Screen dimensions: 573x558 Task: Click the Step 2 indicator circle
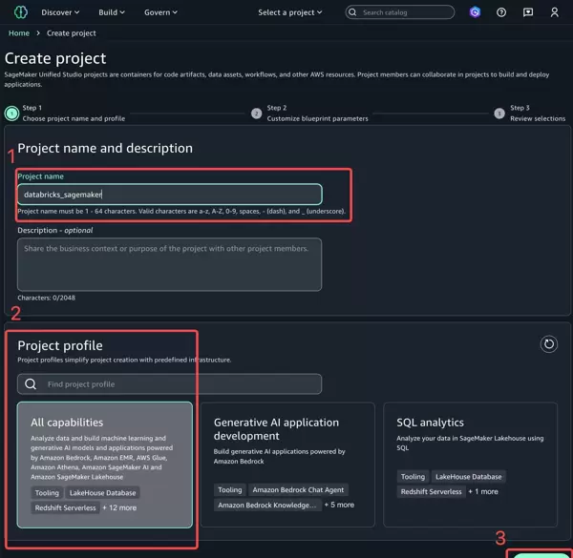pyautogui.click(x=256, y=113)
